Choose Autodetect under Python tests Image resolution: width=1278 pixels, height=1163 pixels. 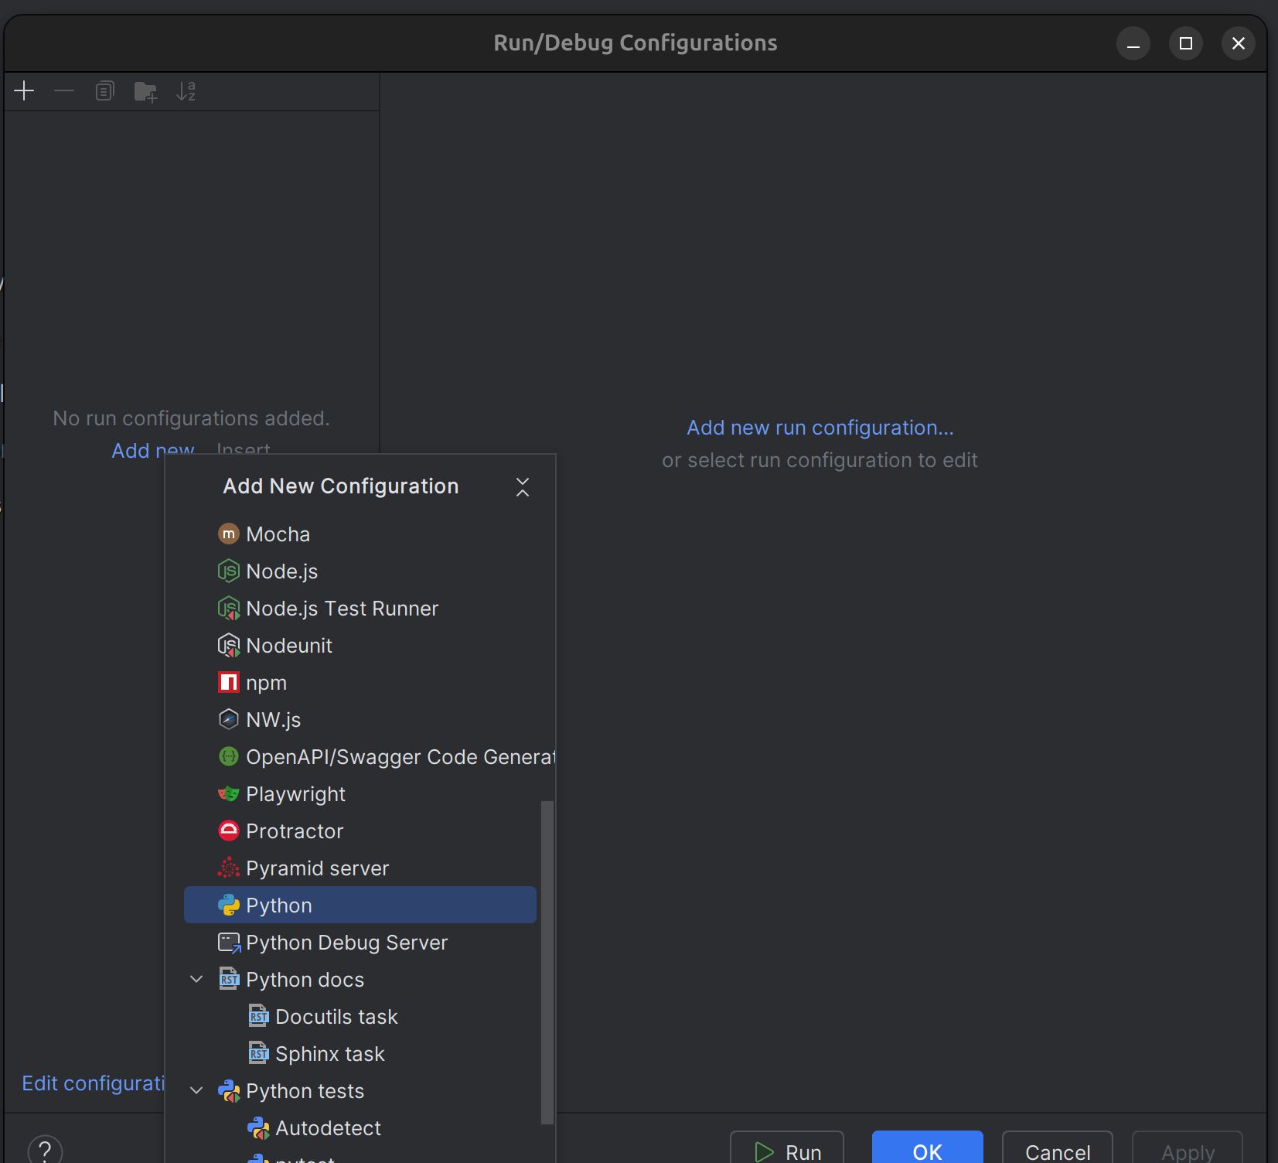pos(328,1128)
